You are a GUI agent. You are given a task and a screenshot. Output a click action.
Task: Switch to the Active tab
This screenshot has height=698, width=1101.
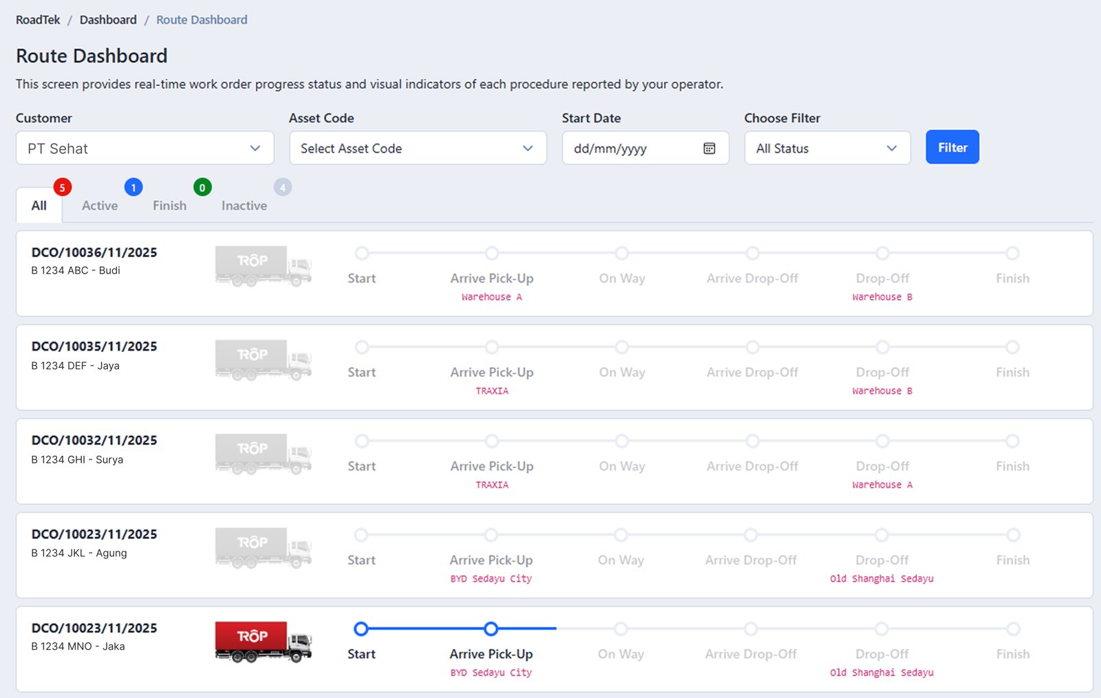pos(100,206)
